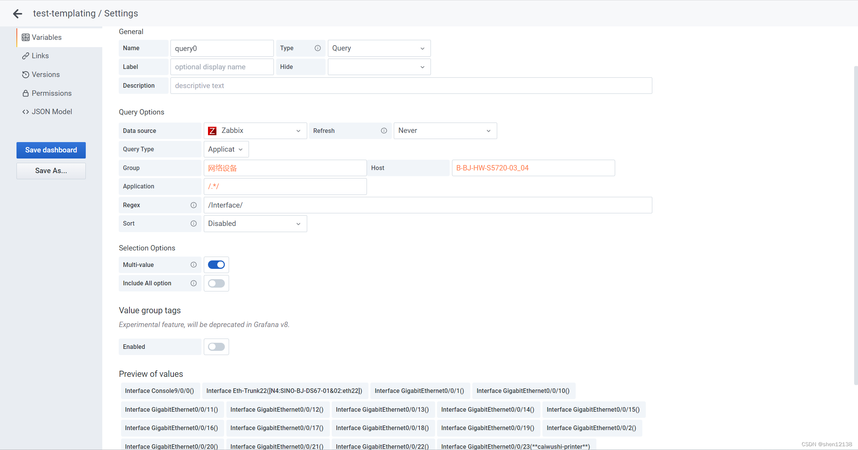Disable the Multi-value toggle
Screen dimensions: 858x450
coord(216,265)
